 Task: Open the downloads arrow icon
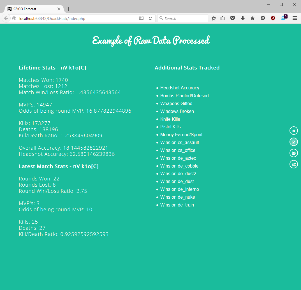(x=243, y=18)
